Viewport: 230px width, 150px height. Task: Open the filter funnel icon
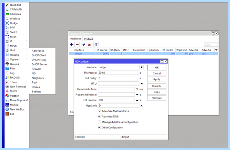(x=96, y=45)
